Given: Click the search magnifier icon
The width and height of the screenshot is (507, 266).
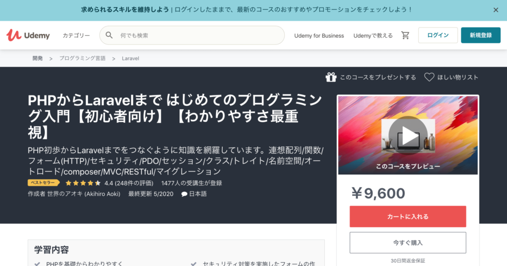Looking at the screenshot, I should coord(109,35).
